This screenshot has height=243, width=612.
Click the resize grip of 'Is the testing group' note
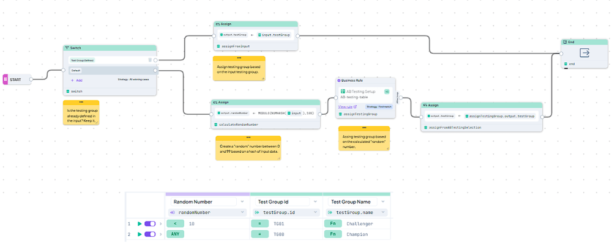(97, 123)
